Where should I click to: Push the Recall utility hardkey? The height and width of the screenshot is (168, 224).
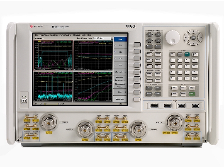pyautogui.click(x=175, y=94)
